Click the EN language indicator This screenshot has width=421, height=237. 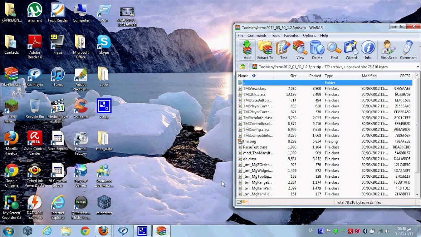pyautogui.click(x=311, y=231)
